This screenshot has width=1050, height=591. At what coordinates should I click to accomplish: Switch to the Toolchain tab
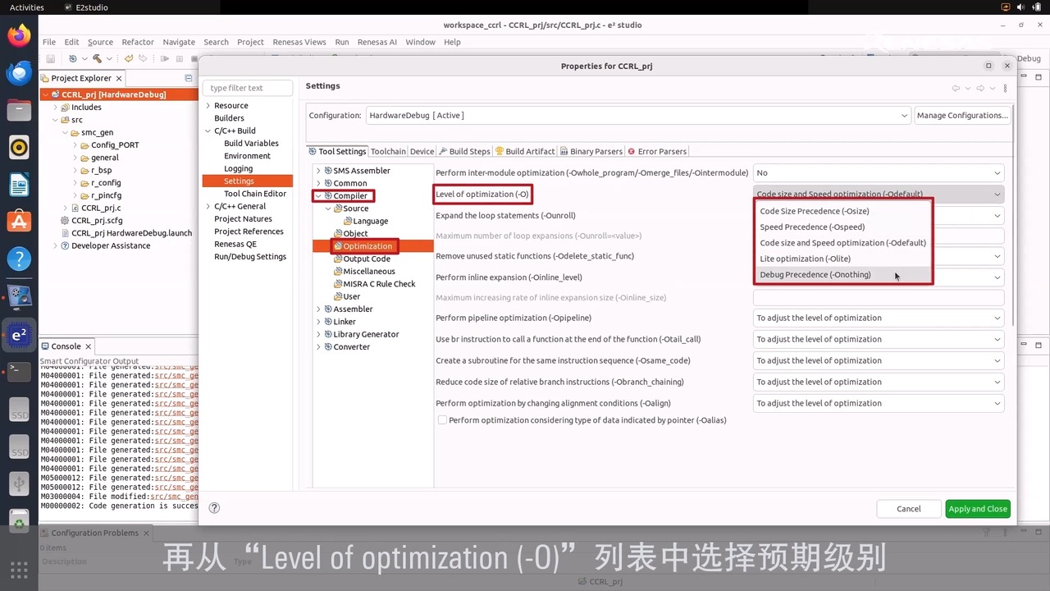388,151
